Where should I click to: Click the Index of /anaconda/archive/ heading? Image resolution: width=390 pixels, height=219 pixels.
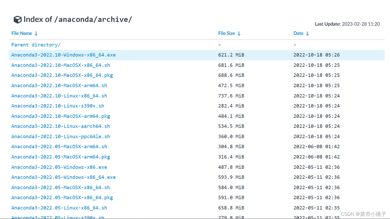(x=78, y=20)
